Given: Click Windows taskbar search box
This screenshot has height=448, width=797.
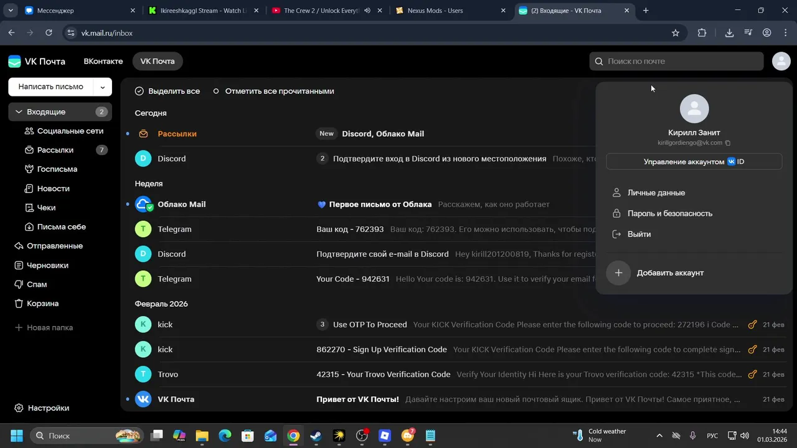Looking at the screenshot, I should click(x=87, y=436).
